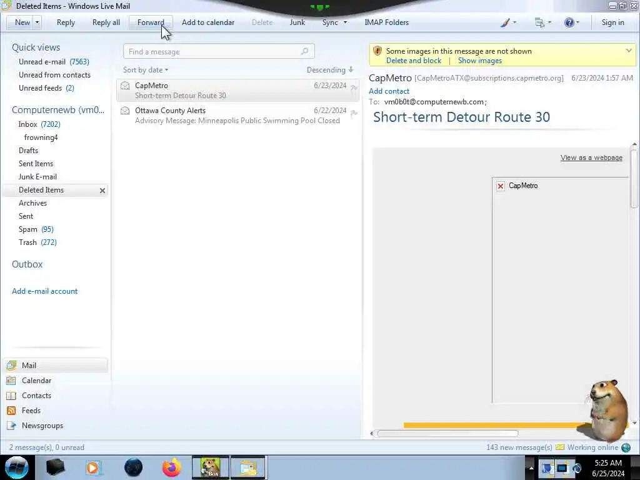Select Unread e-mail quick view
The image size is (640, 480).
tap(54, 62)
